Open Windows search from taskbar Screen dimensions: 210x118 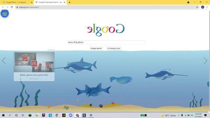[10, 115]
